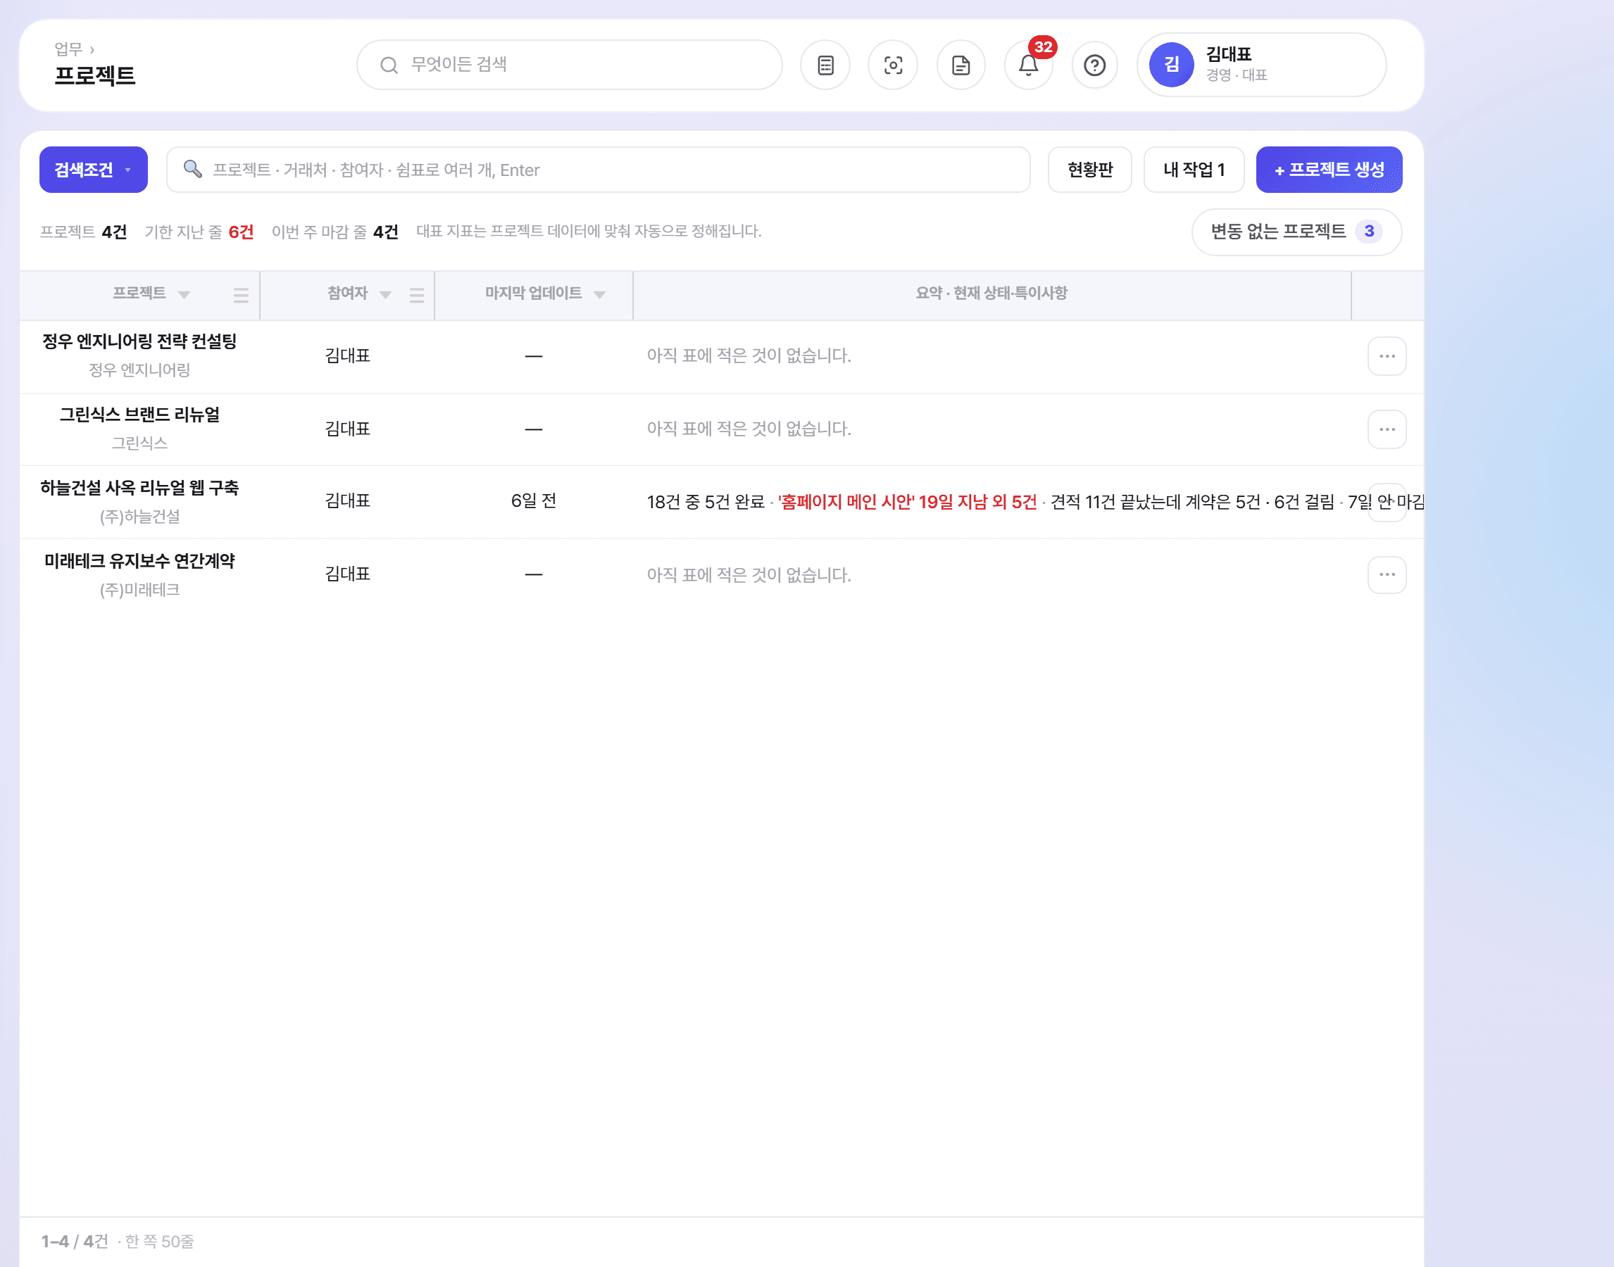Click client name (주)미래테크

pyautogui.click(x=139, y=590)
